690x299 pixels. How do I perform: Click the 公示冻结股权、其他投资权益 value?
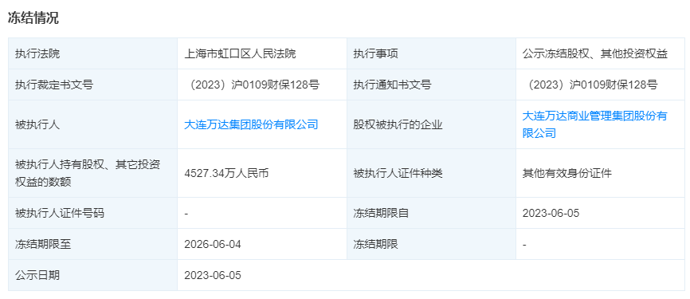(x=595, y=53)
